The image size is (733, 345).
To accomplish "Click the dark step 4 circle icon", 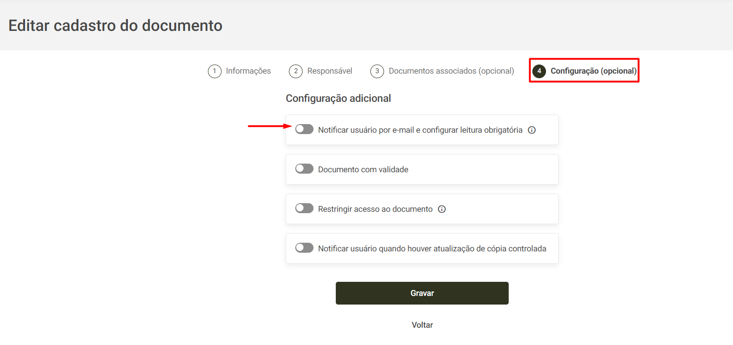I will click(x=539, y=71).
